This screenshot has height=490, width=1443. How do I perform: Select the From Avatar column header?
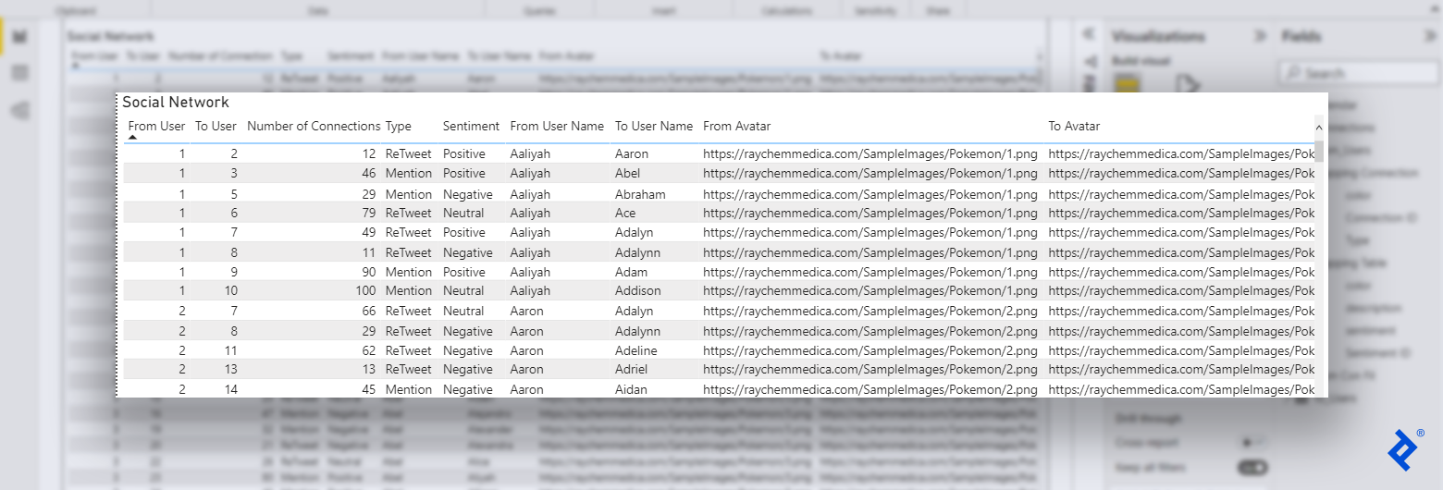point(736,126)
